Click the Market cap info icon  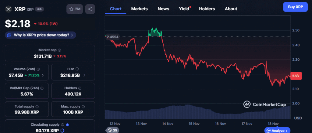59,50
